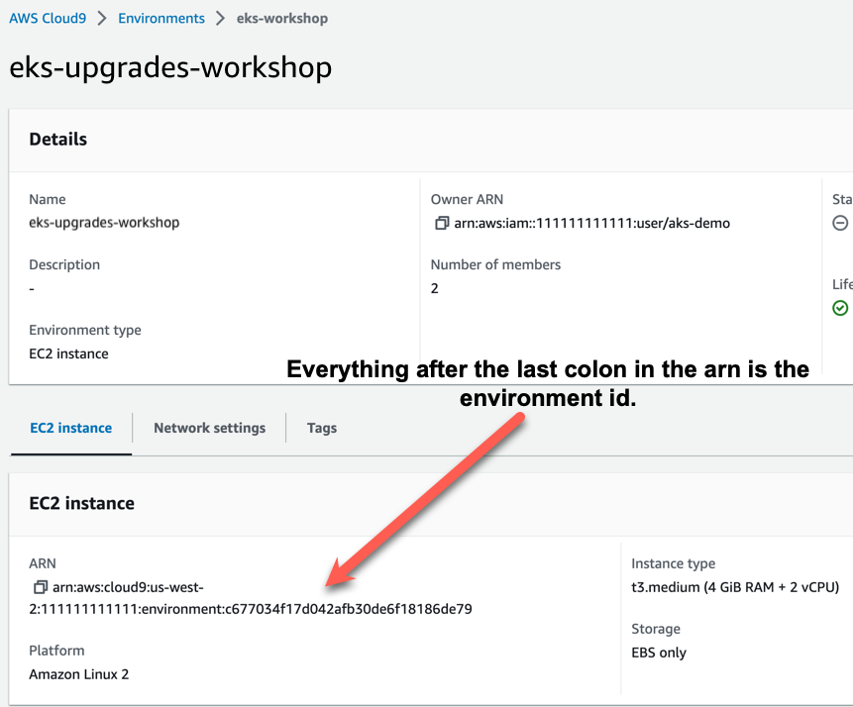Select the Platform value Amazon Linux 2

(79, 674)
